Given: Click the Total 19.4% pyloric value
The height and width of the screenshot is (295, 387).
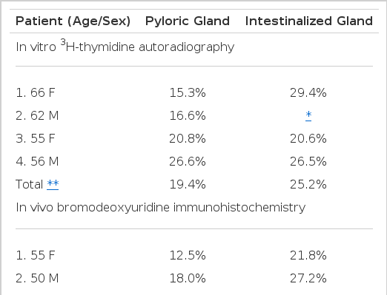Looking at the screenshot, I should coord(188,184).
